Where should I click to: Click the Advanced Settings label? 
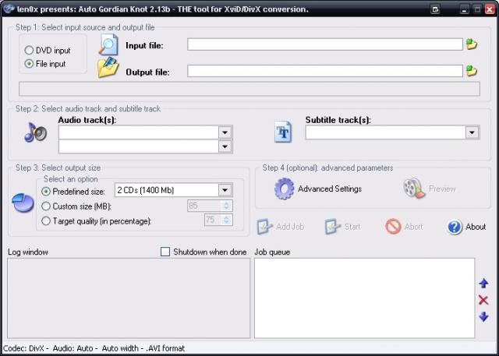pos(330,189)
